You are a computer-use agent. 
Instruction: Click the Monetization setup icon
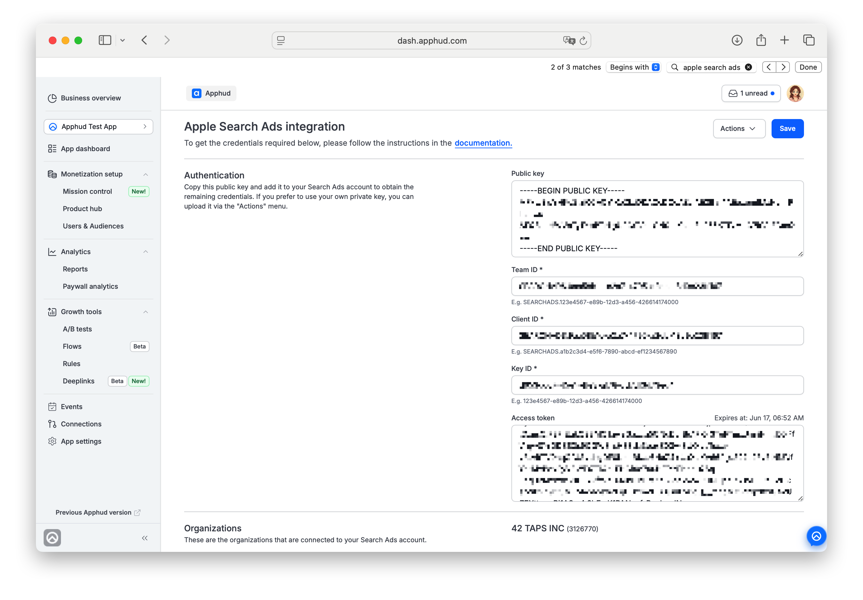52,174
